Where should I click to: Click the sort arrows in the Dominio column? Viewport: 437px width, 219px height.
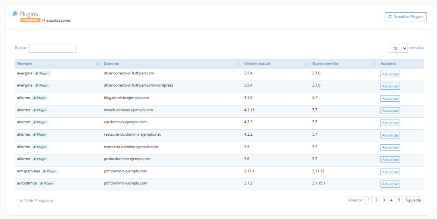(238, 64)
